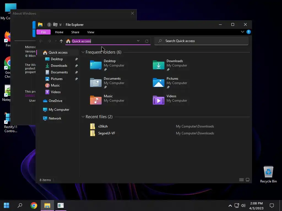Open Downloads in the navigation pane
282x211 pixels.
pos(59,66)
